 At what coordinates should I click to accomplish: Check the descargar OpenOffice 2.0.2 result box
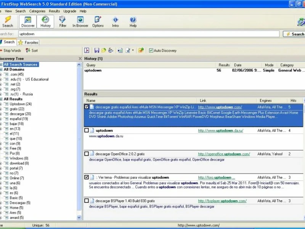click(x=87, y=154)
